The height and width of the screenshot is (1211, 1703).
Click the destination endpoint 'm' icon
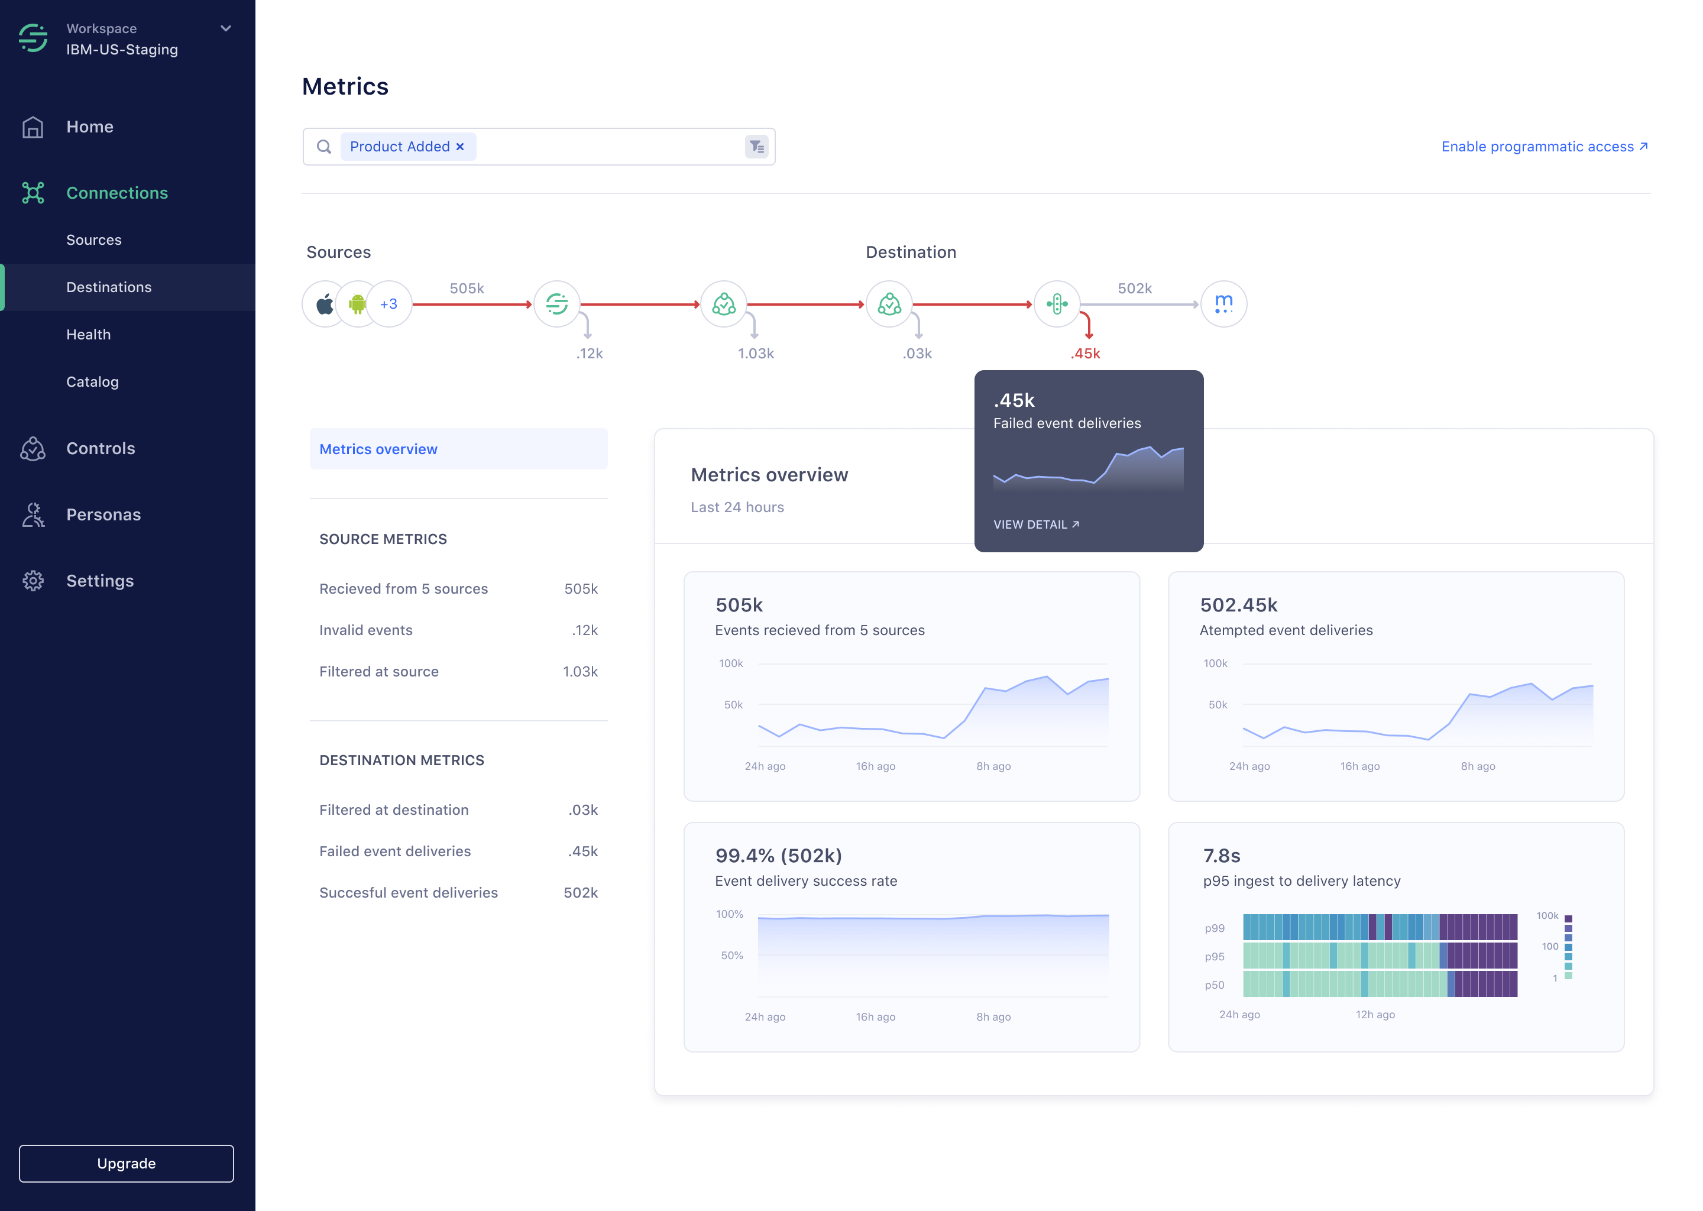[x=1223, y=305]
